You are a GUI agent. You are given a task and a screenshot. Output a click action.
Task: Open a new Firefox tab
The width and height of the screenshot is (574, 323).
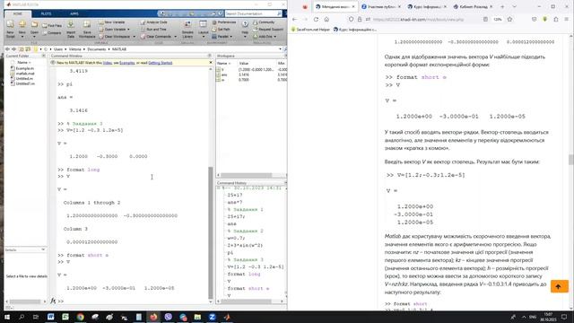502,6
